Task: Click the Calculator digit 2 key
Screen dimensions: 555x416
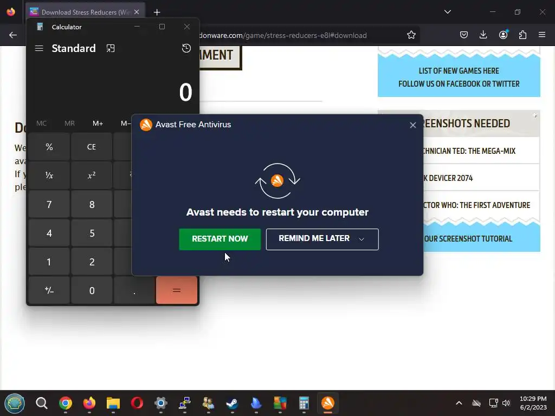Action: (x=92, y=262)
